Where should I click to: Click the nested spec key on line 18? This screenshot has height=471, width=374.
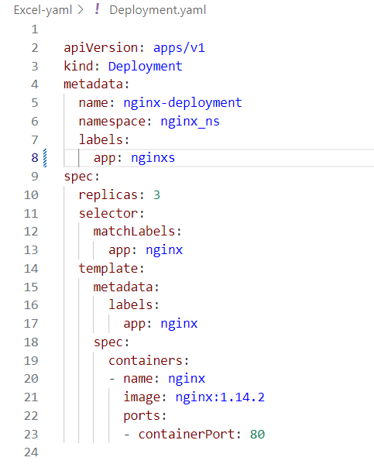pos(108,342)
